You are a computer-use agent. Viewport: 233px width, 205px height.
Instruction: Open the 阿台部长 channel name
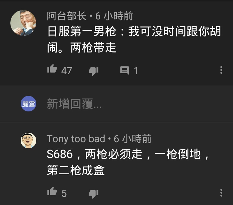click(67, 16)
